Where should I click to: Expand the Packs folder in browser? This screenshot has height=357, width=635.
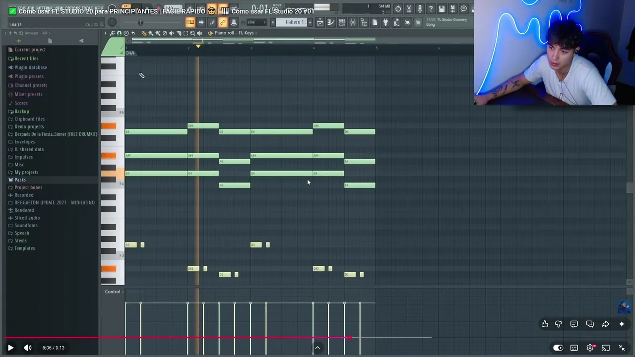20,179
